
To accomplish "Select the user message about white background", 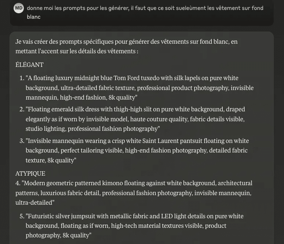I will pos(145,12).
